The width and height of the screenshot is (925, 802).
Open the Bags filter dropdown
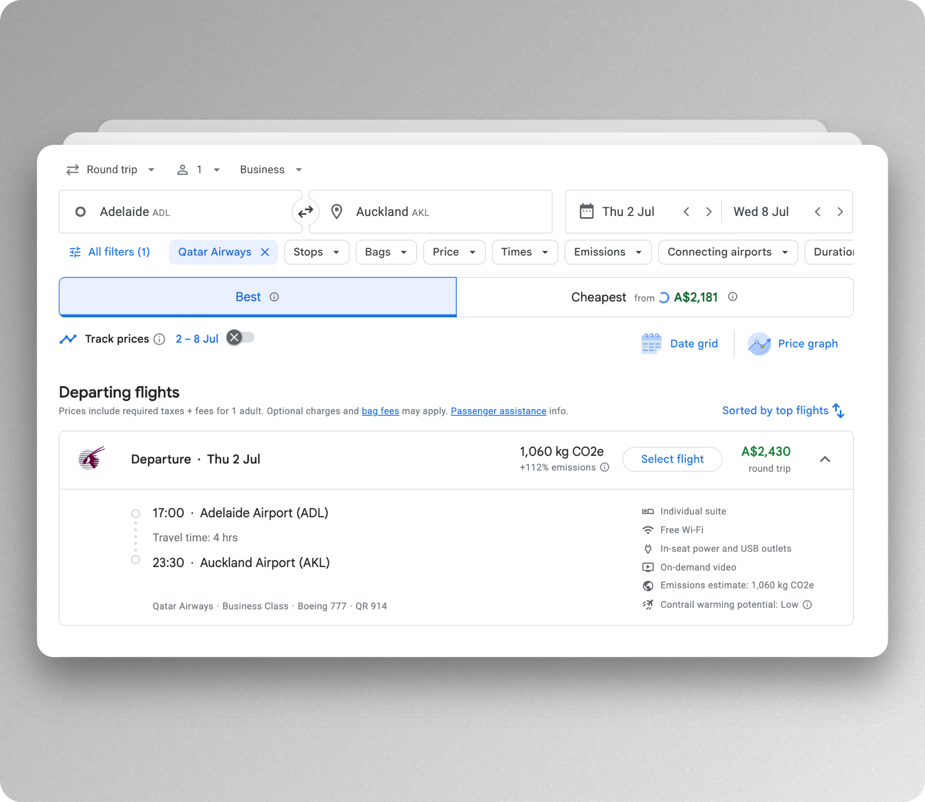tap(386, 252)
